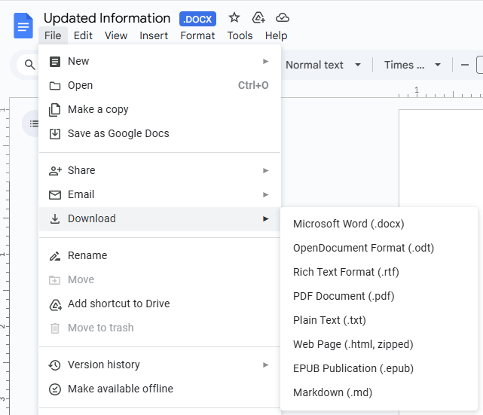This screenshot has width=483, height=415.
Task: Open the Format menu
Action: pyautogui.click(x=198, y=35)
